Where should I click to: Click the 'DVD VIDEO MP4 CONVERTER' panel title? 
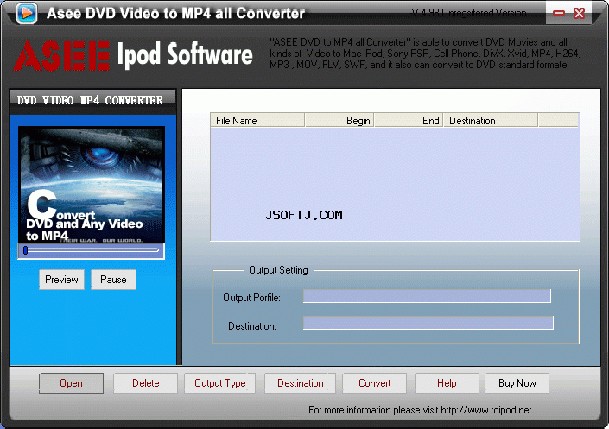click(90, 100)
